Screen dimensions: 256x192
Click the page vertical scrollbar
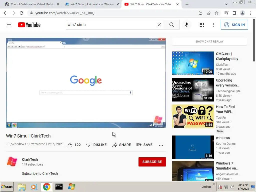(x=254, y=40)
